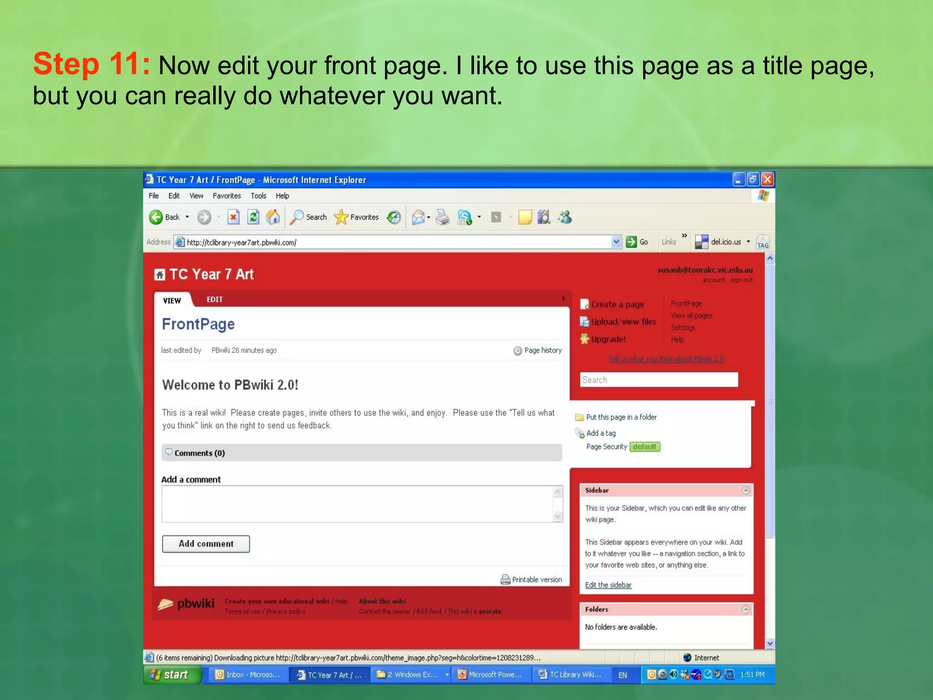Click the Print icon
The width and height of the screenshot is (933, 700).
(x=442, y=217)
